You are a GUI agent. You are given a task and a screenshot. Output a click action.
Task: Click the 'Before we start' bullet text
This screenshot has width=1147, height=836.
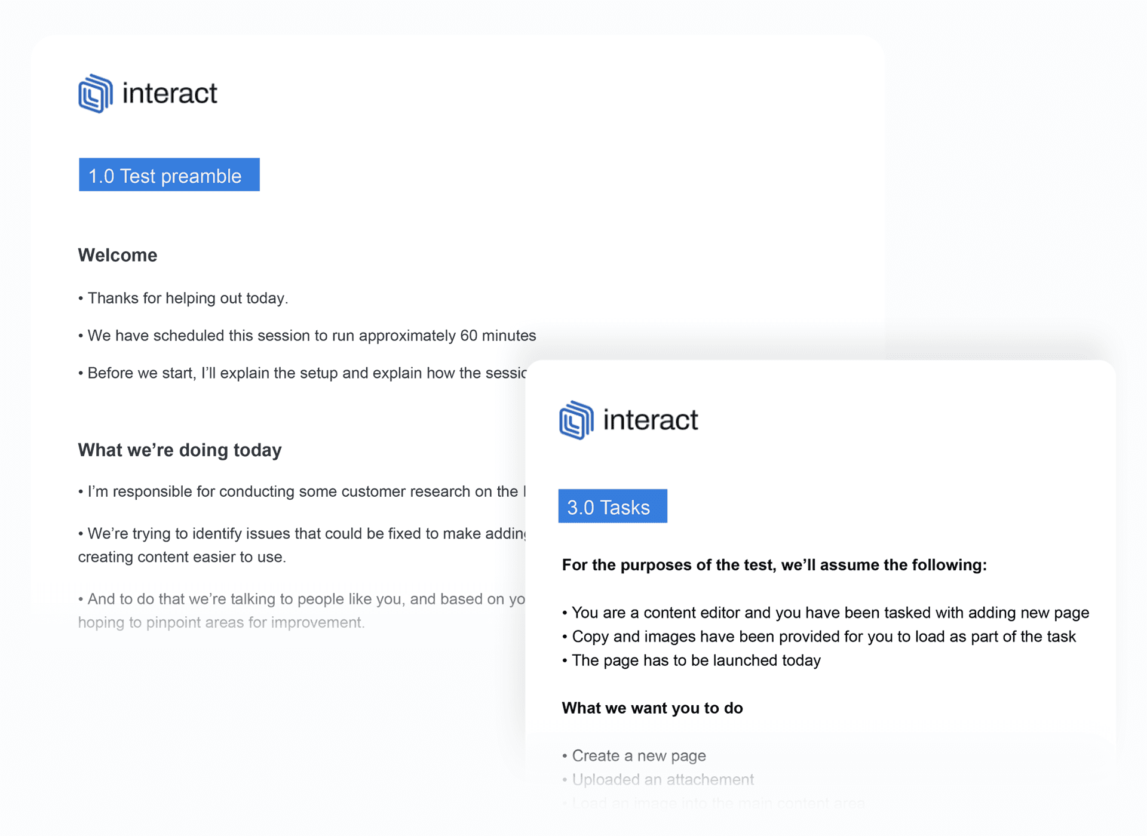tap(302, 373)
